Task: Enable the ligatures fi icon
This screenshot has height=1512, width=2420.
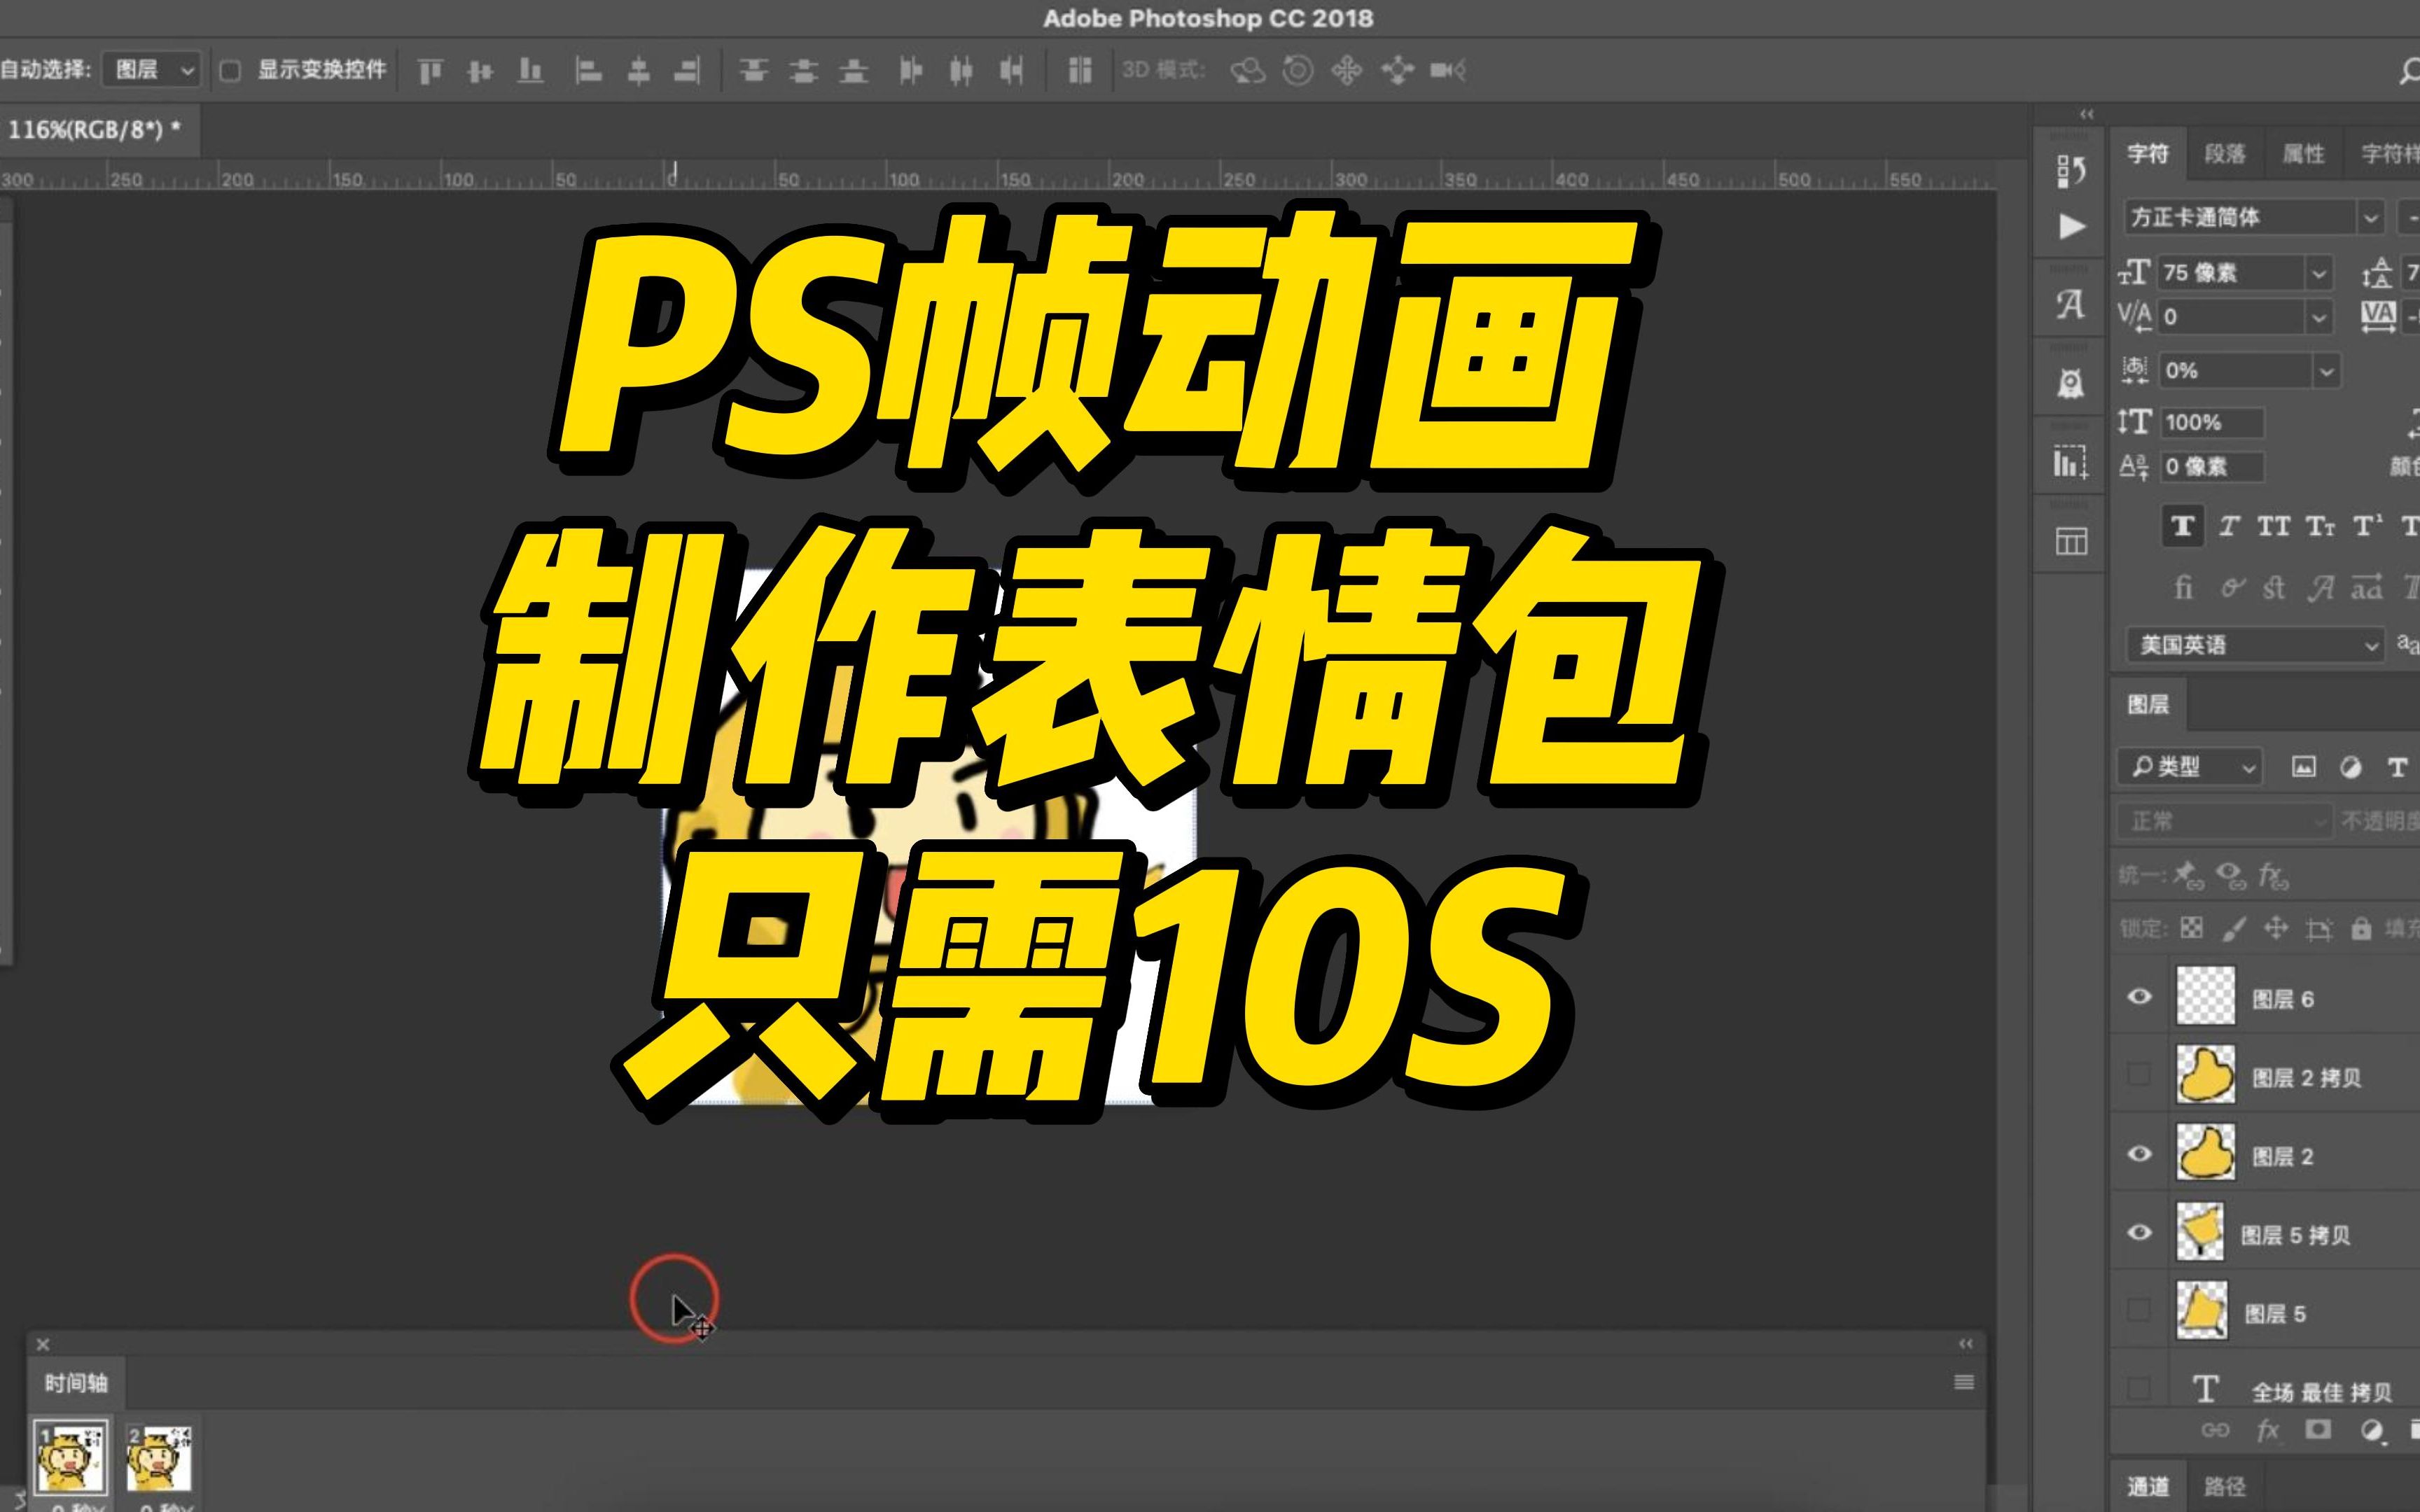Action: (2183, 589)
